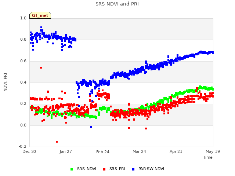The image size is (235, 176).
Task: Click the blue PAR-SW NDVI legend swatch
Action: [x=133, y=169]
